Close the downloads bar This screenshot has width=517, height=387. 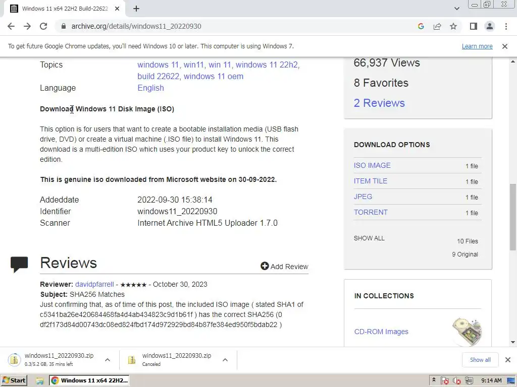pos(508,360)
